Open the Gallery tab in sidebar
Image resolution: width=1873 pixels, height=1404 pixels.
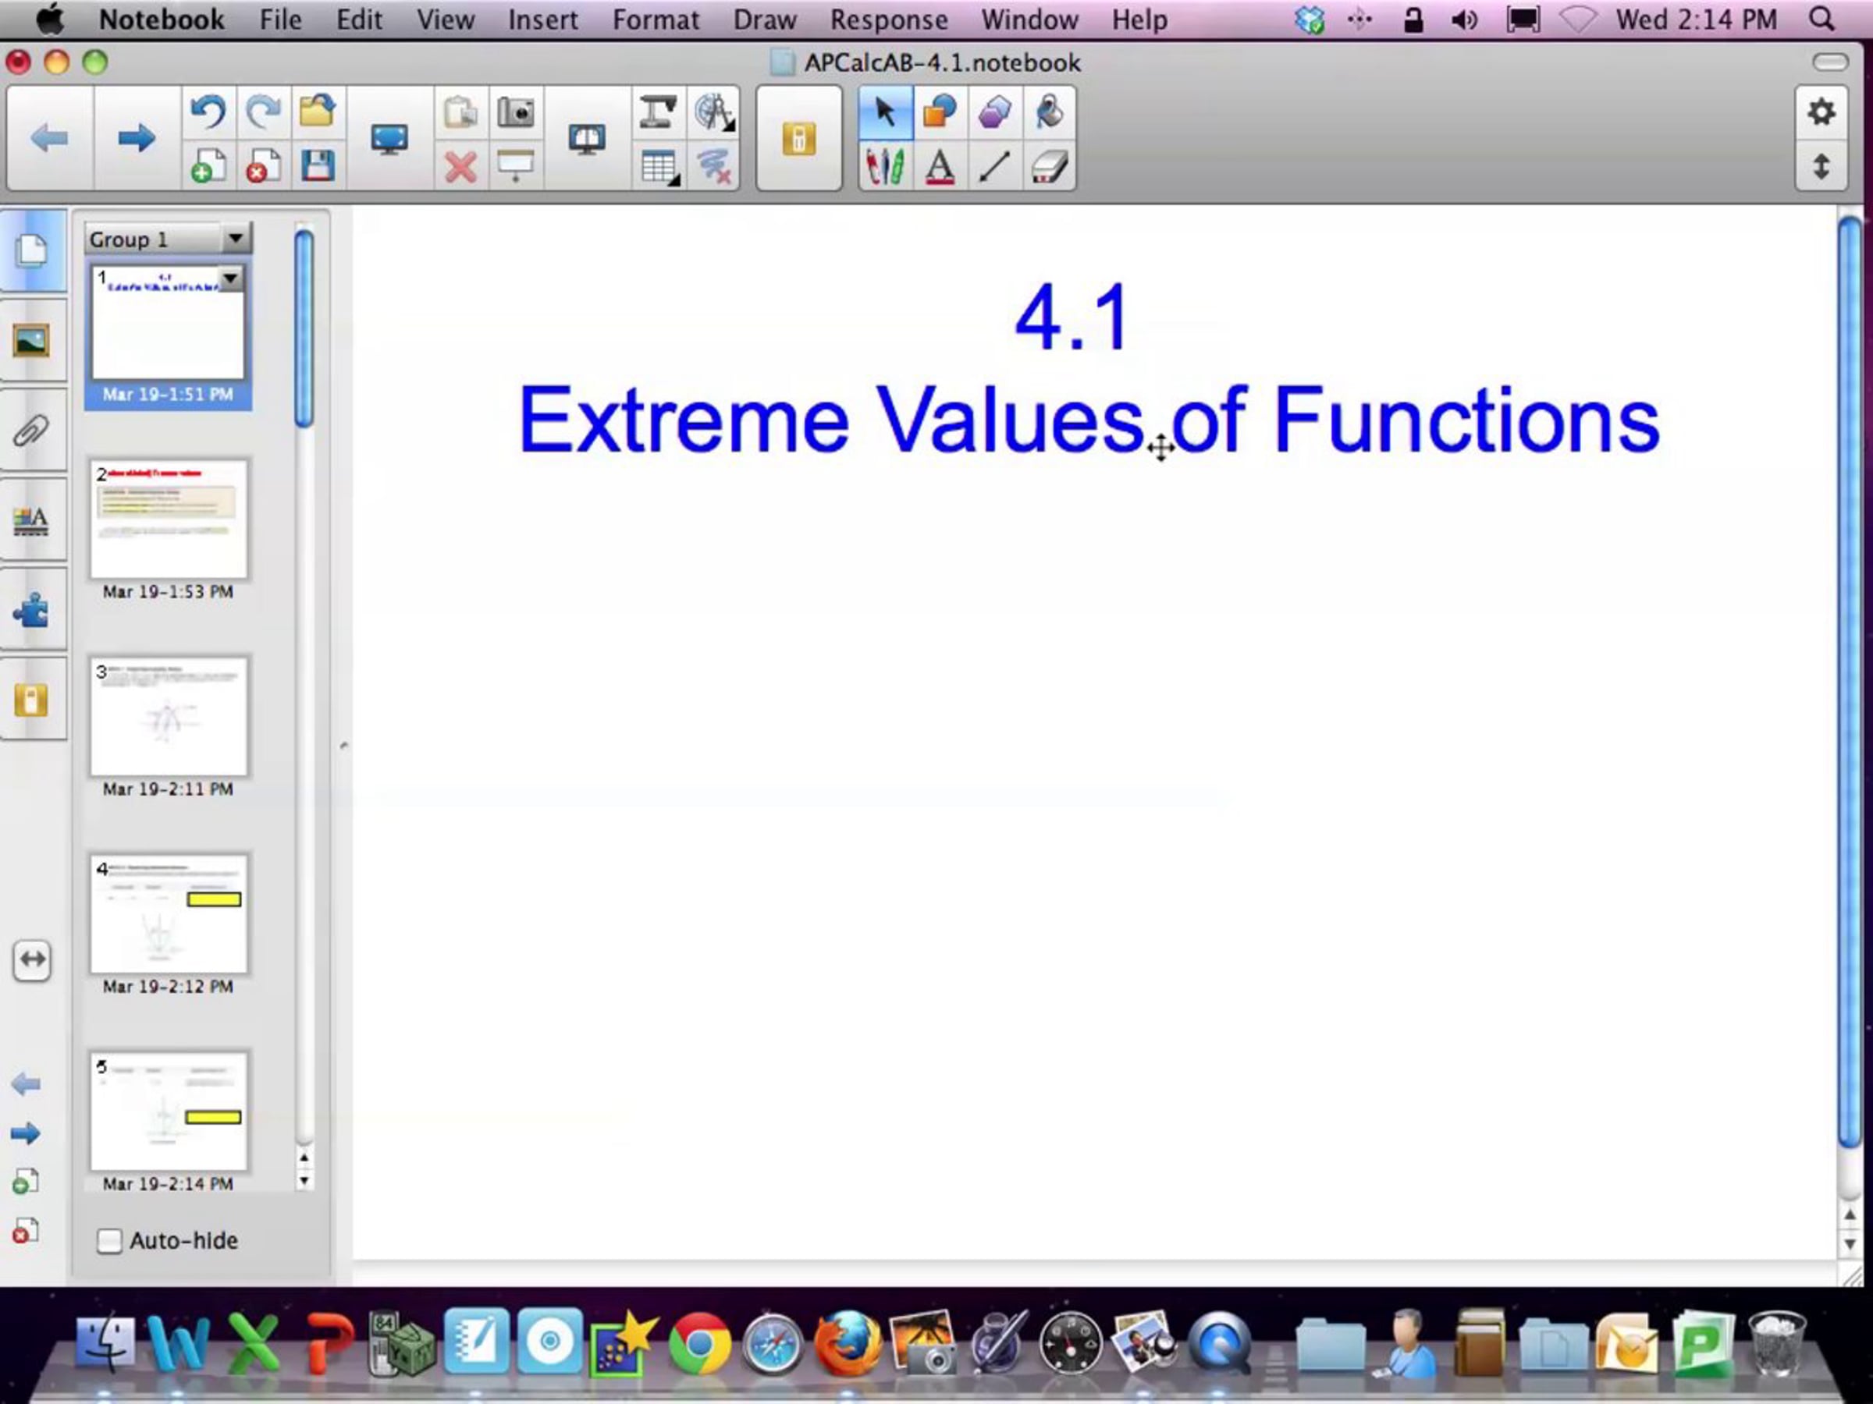pos(32,341)
